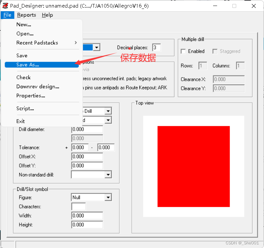Viewport: 264px width, 248px height.
Task: Select New... in the File menu
Action: click(24, 24)
